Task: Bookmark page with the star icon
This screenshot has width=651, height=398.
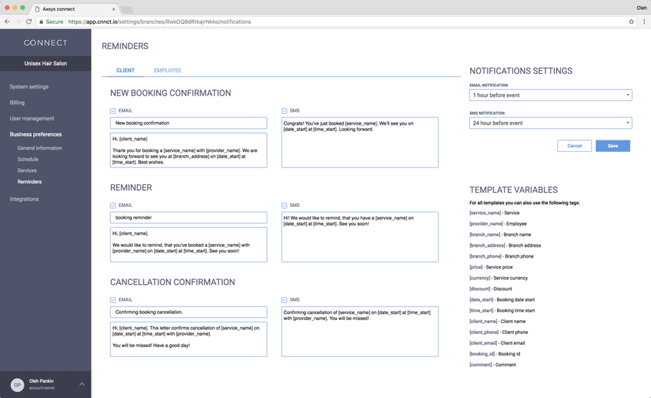Action: click(x=631, y=22)
